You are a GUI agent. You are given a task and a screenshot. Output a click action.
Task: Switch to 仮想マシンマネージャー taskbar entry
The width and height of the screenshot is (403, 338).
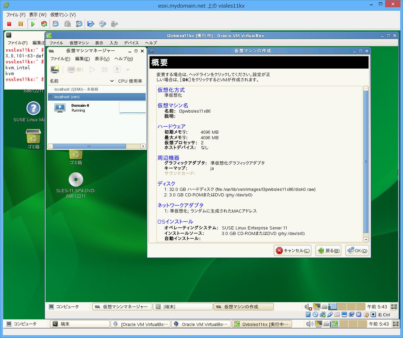click(122, 307)
